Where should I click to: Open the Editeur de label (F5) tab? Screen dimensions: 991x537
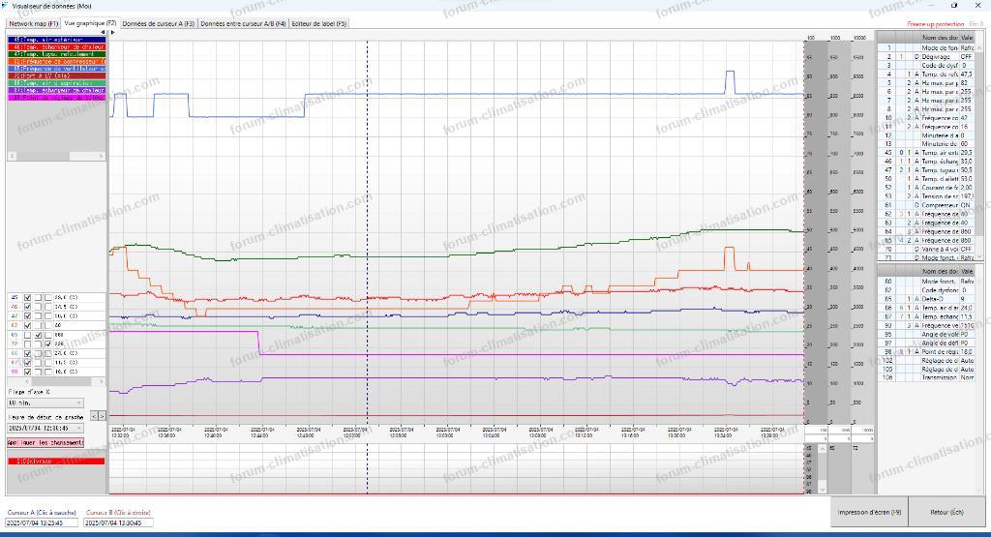[319, 23]
